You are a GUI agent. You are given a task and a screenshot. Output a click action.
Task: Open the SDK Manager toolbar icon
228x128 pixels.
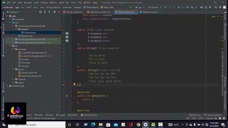[x=210, y=7]
